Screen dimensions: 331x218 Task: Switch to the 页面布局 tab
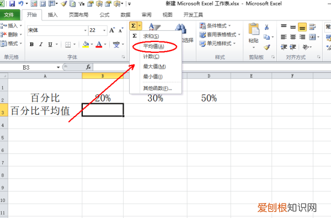click(x=78, y=15)
